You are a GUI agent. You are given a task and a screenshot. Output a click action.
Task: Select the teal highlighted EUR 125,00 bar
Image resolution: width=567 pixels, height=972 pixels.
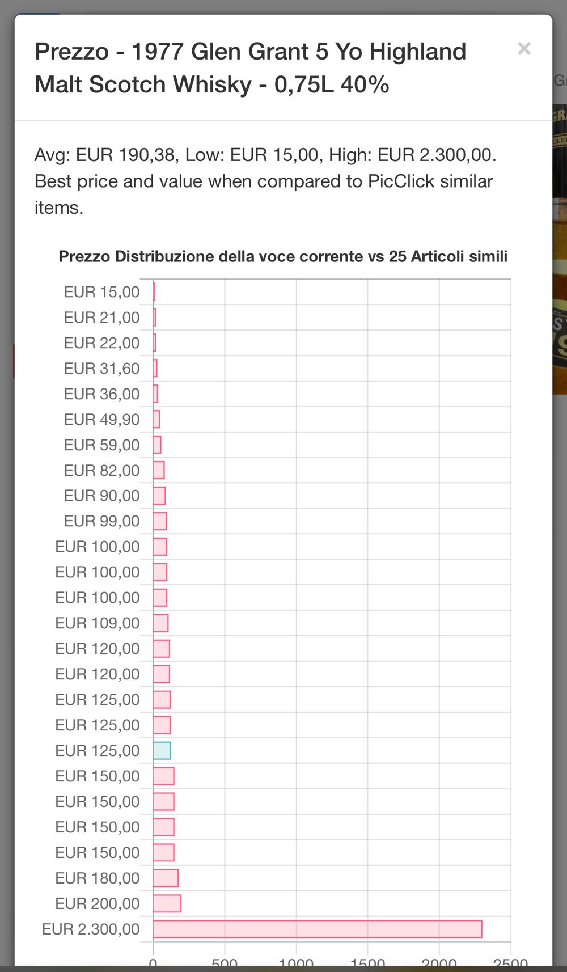pyautogui.click(x=162, y=750)
